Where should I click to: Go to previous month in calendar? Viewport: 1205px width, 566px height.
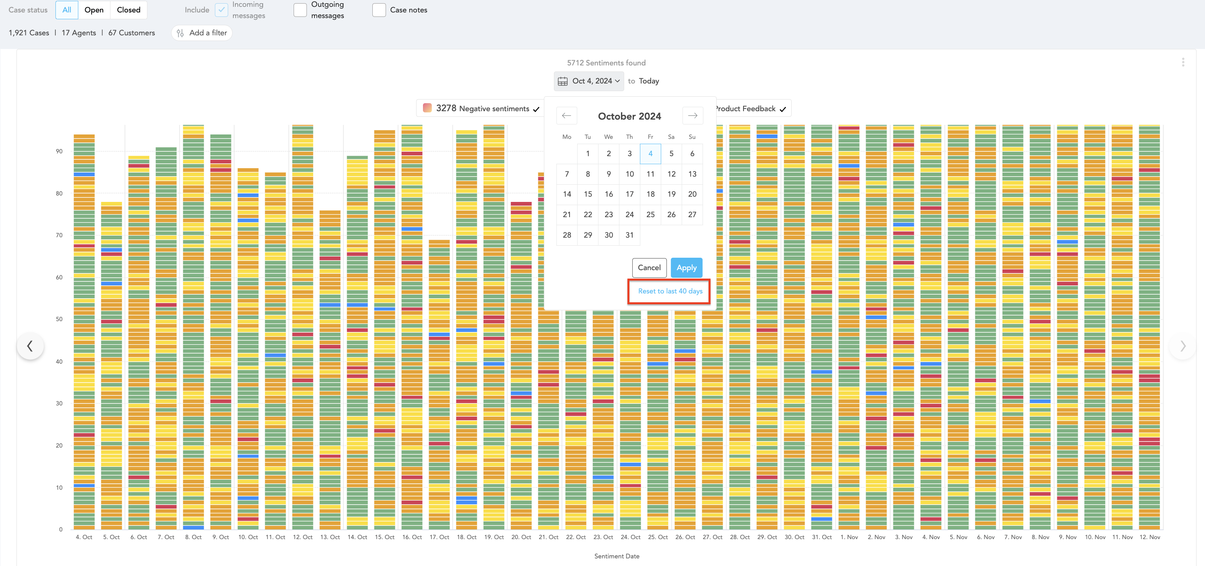point(566,116)
